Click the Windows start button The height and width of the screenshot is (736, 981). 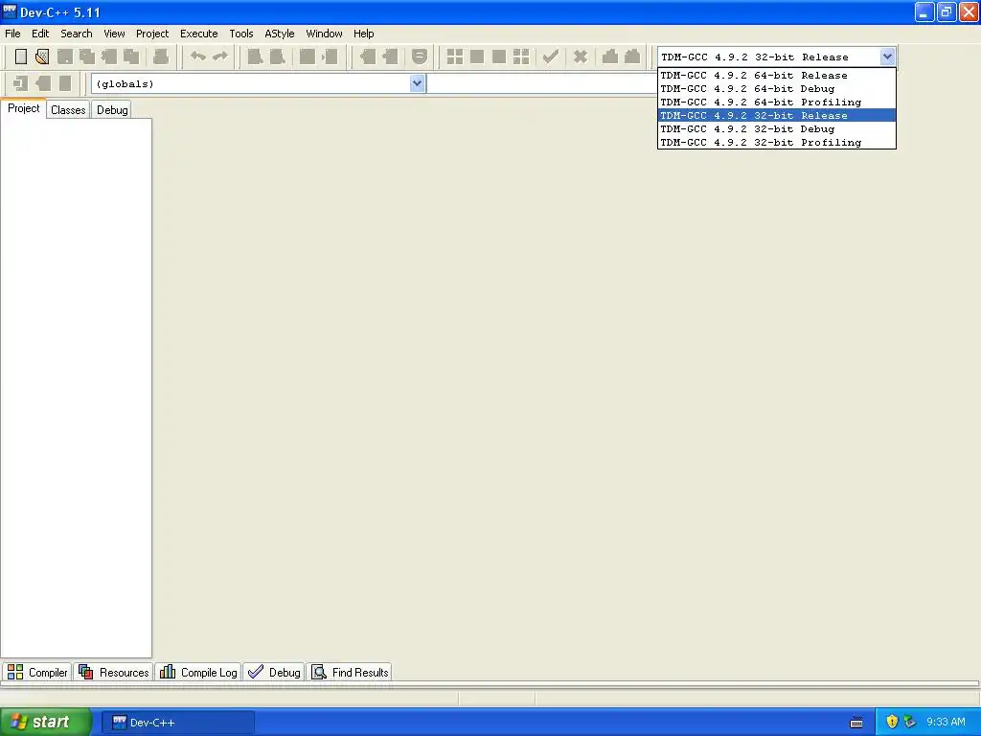coord(46,722)
